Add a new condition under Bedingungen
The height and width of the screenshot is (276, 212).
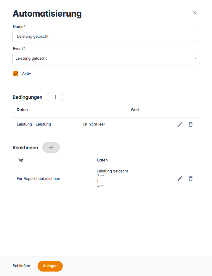click(x=55, y=97)
